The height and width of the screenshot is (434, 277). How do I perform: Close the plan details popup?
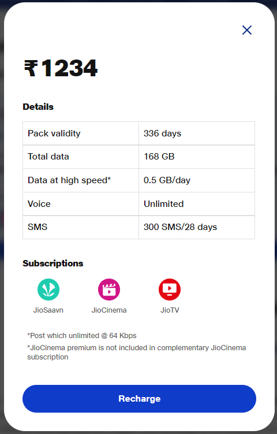pos(247,30)
